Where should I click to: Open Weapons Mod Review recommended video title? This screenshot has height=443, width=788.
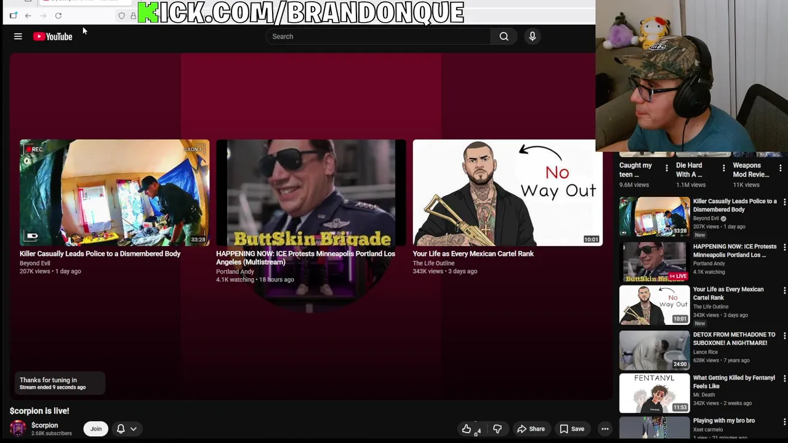pyautogui.click(x=751, y=170)
